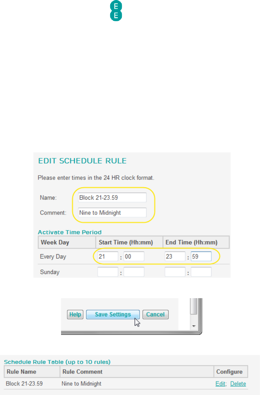Open the Help button
This screenshot has width=260, height=395.
click(75, 314)
